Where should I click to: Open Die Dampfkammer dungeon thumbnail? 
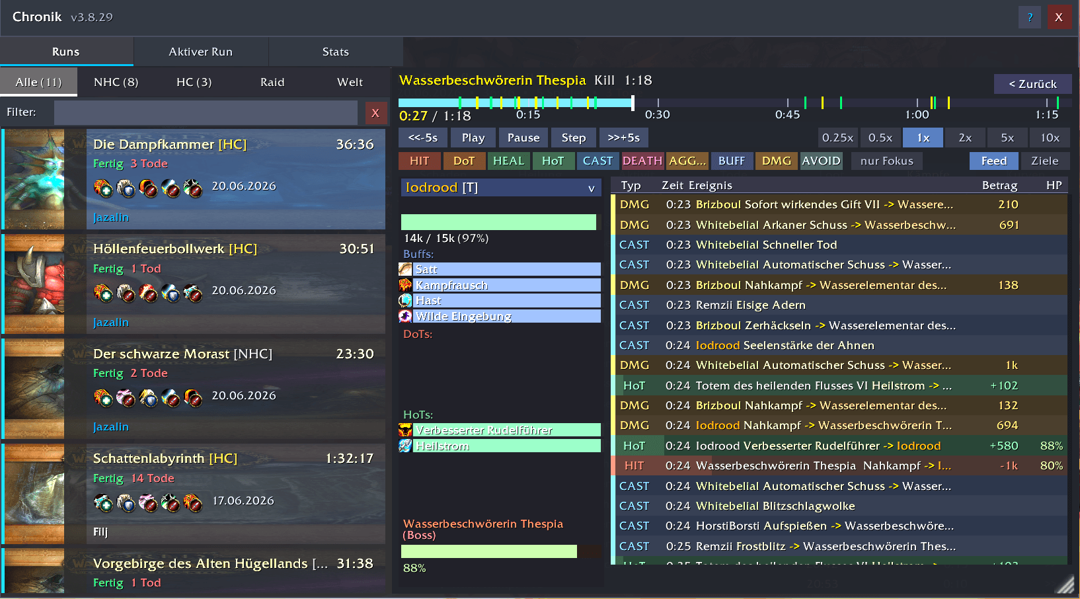[x=35, y=179]
